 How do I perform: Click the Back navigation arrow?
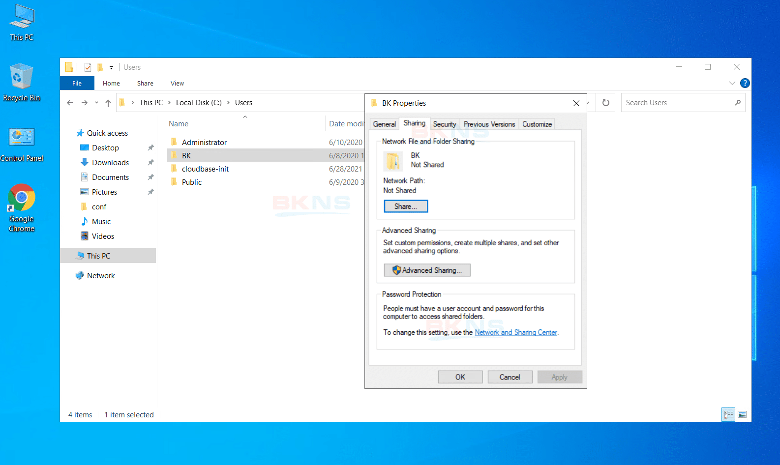point(70,103)
